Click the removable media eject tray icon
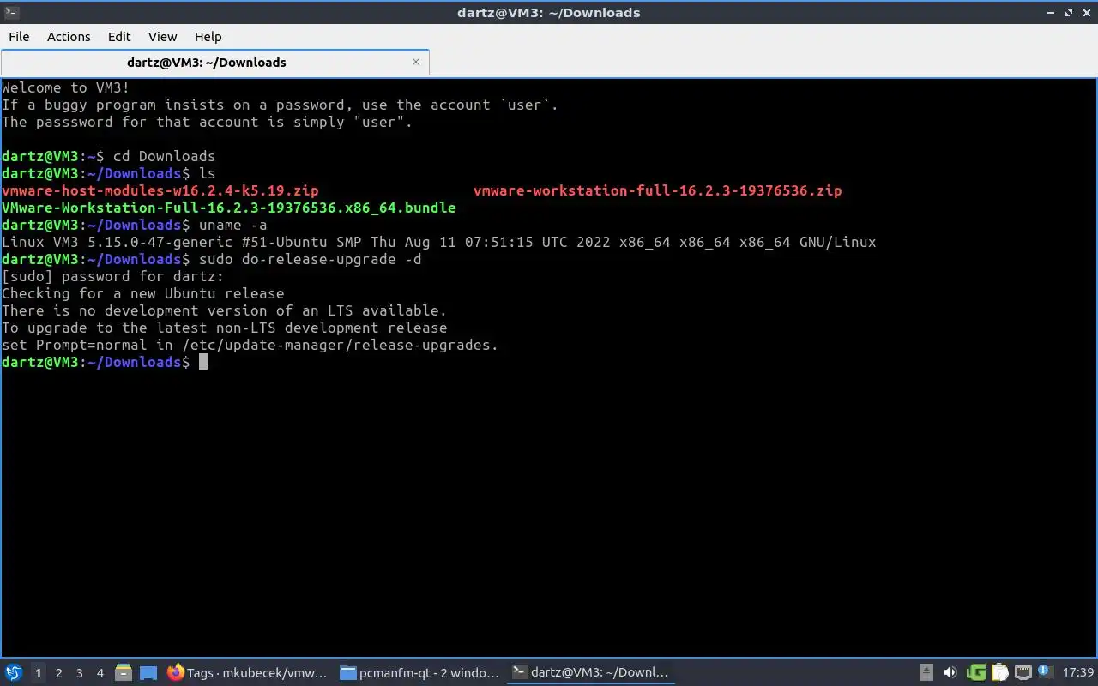This screenshot has width=1098, height=686. coord(926,673)
